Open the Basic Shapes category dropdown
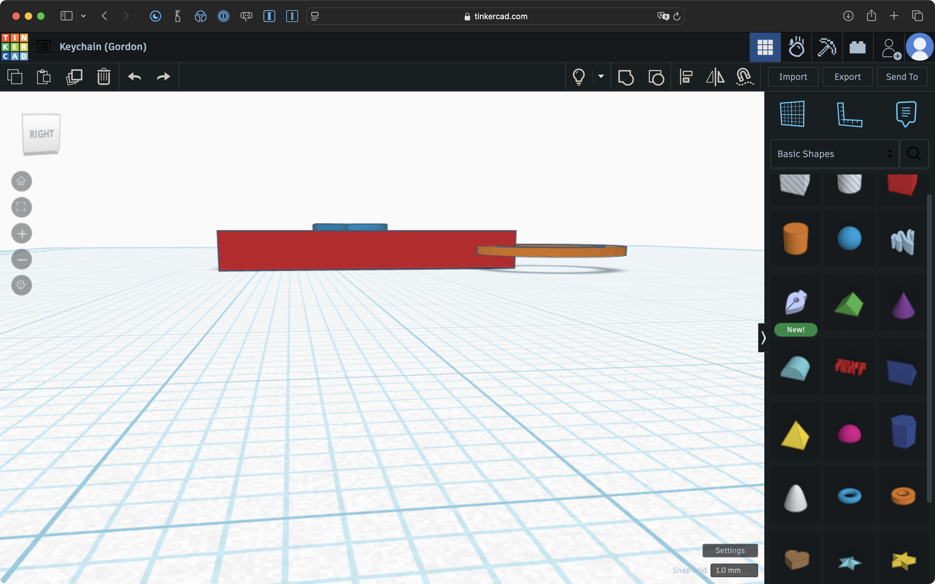The width and height of the screenshot is (935, 584). pos(834,154)
